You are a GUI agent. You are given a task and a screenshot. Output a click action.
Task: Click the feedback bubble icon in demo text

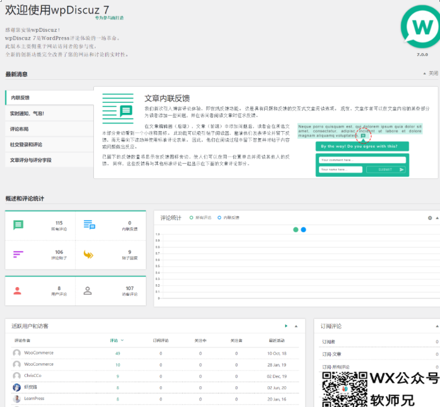click(363, 136)
